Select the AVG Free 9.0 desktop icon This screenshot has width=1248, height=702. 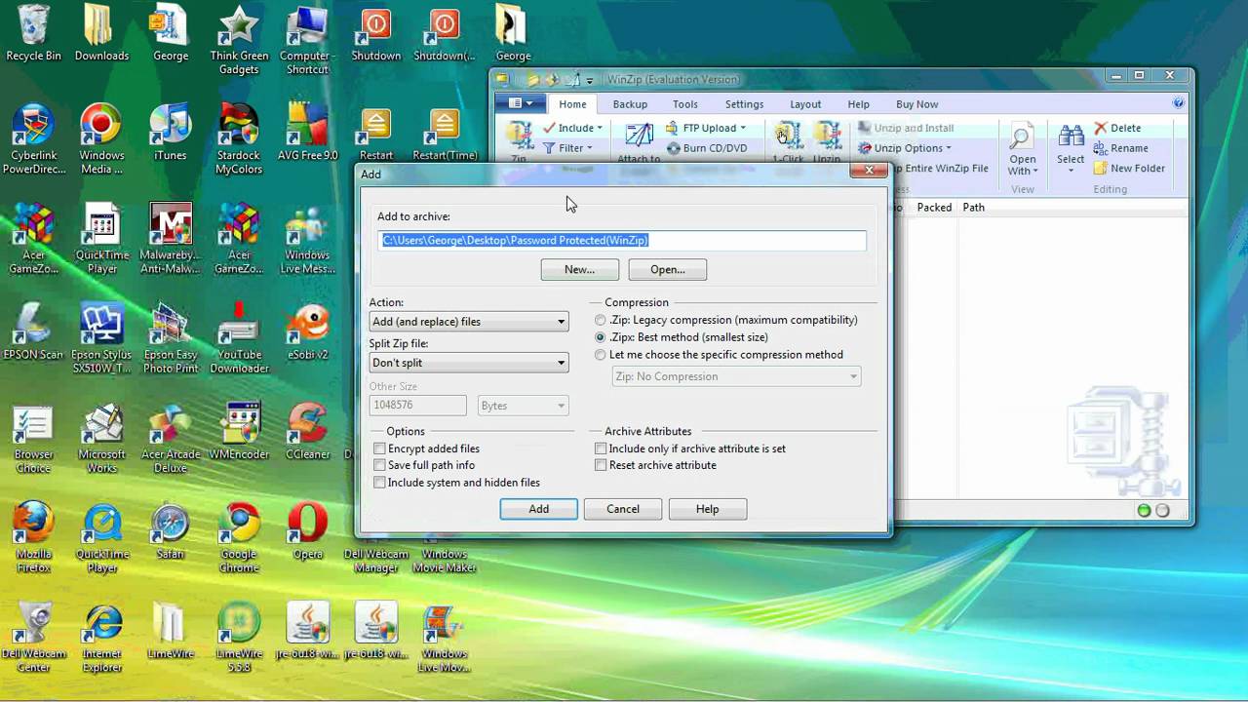307,132
